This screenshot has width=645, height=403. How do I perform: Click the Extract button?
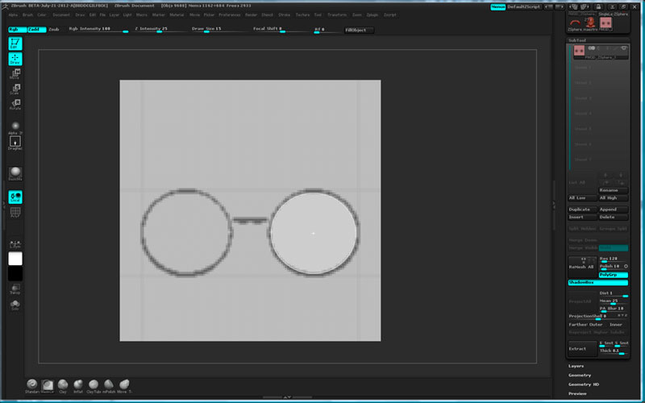(582, 348)
